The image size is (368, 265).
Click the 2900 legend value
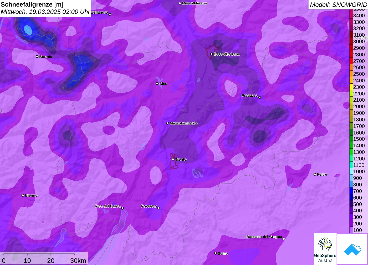[x=359, y=48]
